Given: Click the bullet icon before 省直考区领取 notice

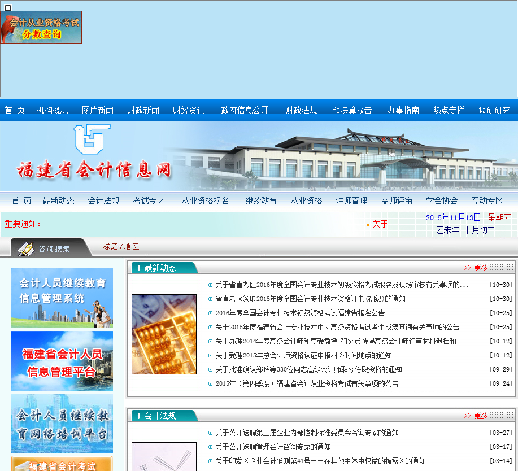Looking at the screenshot, I should 211,299.
